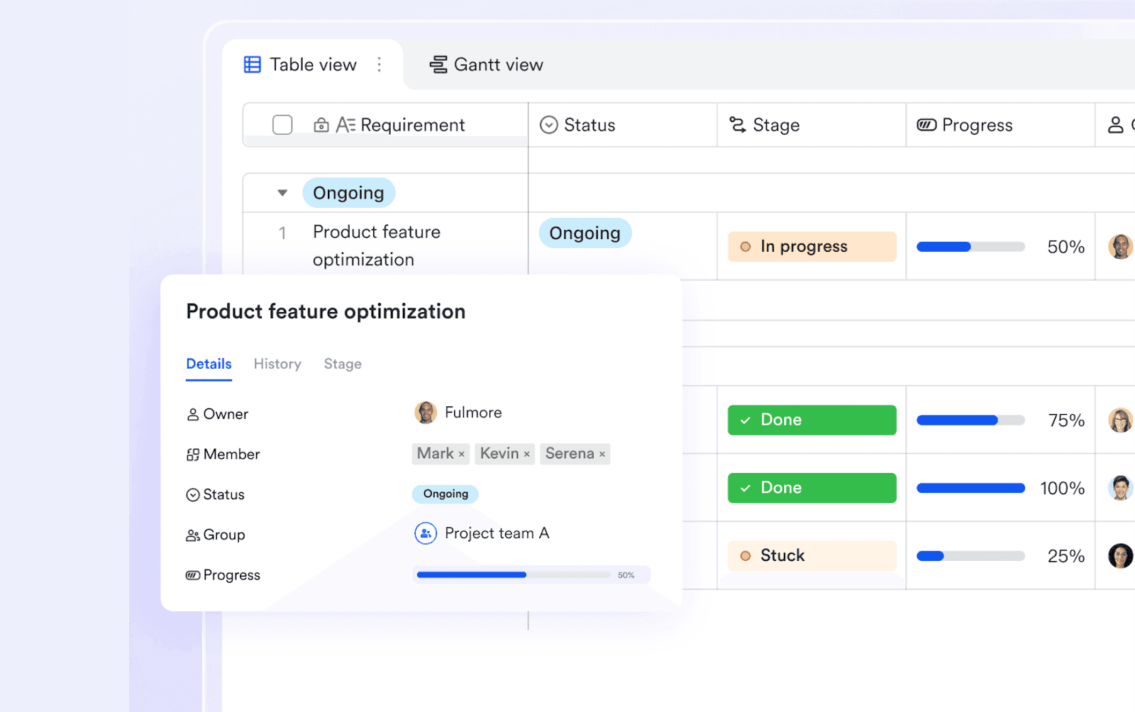Click the 50% value in the table Progress column
The width and height of the screenshot is (1135, 712).
pos(1065,247)
